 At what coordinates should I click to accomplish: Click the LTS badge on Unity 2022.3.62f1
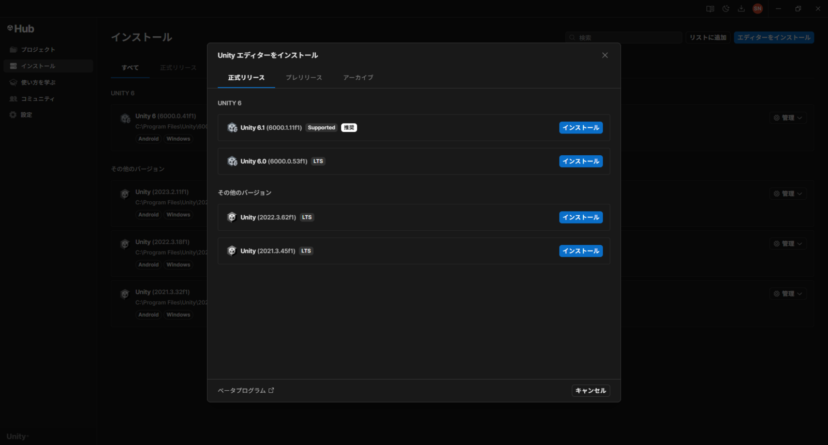(x=307, y=217)
